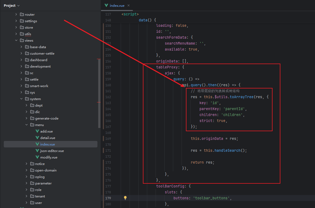This screenshot has width=315, height=208.
Task: Select the sc folder
Action: tap(32, 73)
